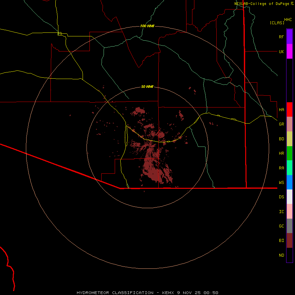Click the GC legend label
The height and width of the screenshot is (295, 295).
coord(281,226)
